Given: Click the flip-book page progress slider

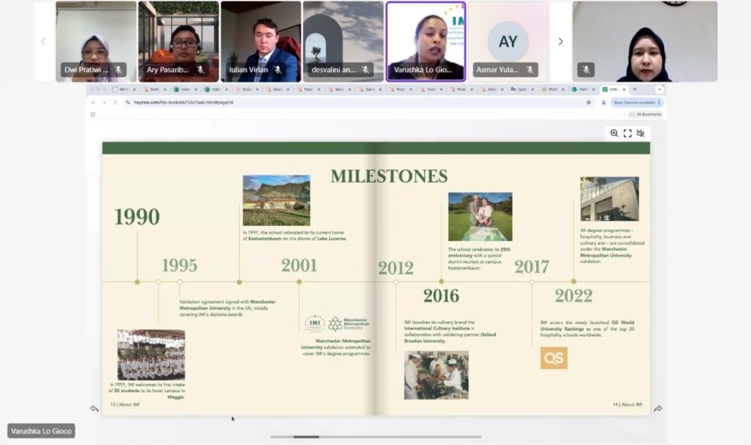Looking at the screenshot, I should tap(376, 437).
